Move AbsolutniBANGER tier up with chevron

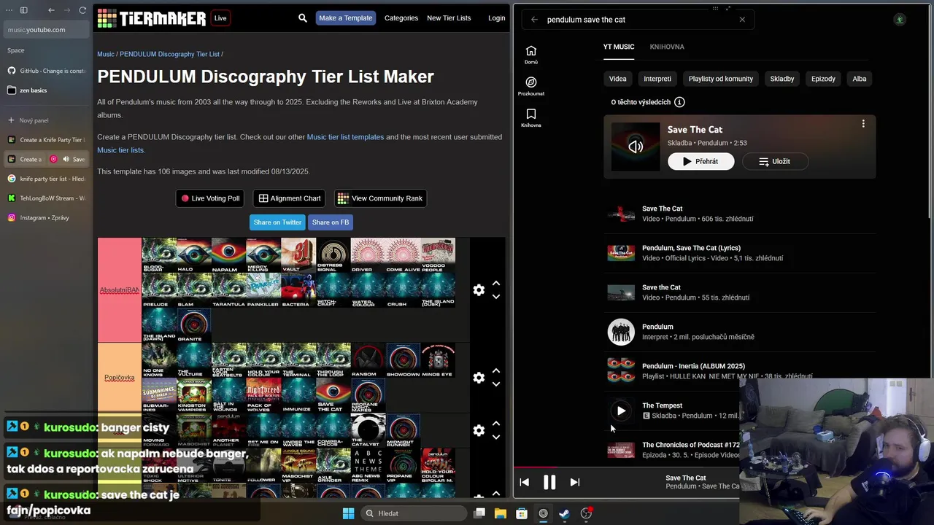pyautogui.click(x=496, y=284)
